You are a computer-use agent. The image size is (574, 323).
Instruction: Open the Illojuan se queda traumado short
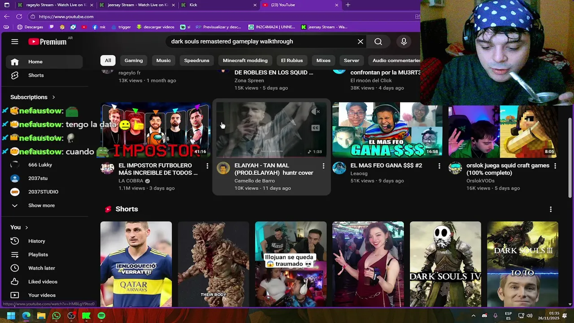(x=291, y=264)
